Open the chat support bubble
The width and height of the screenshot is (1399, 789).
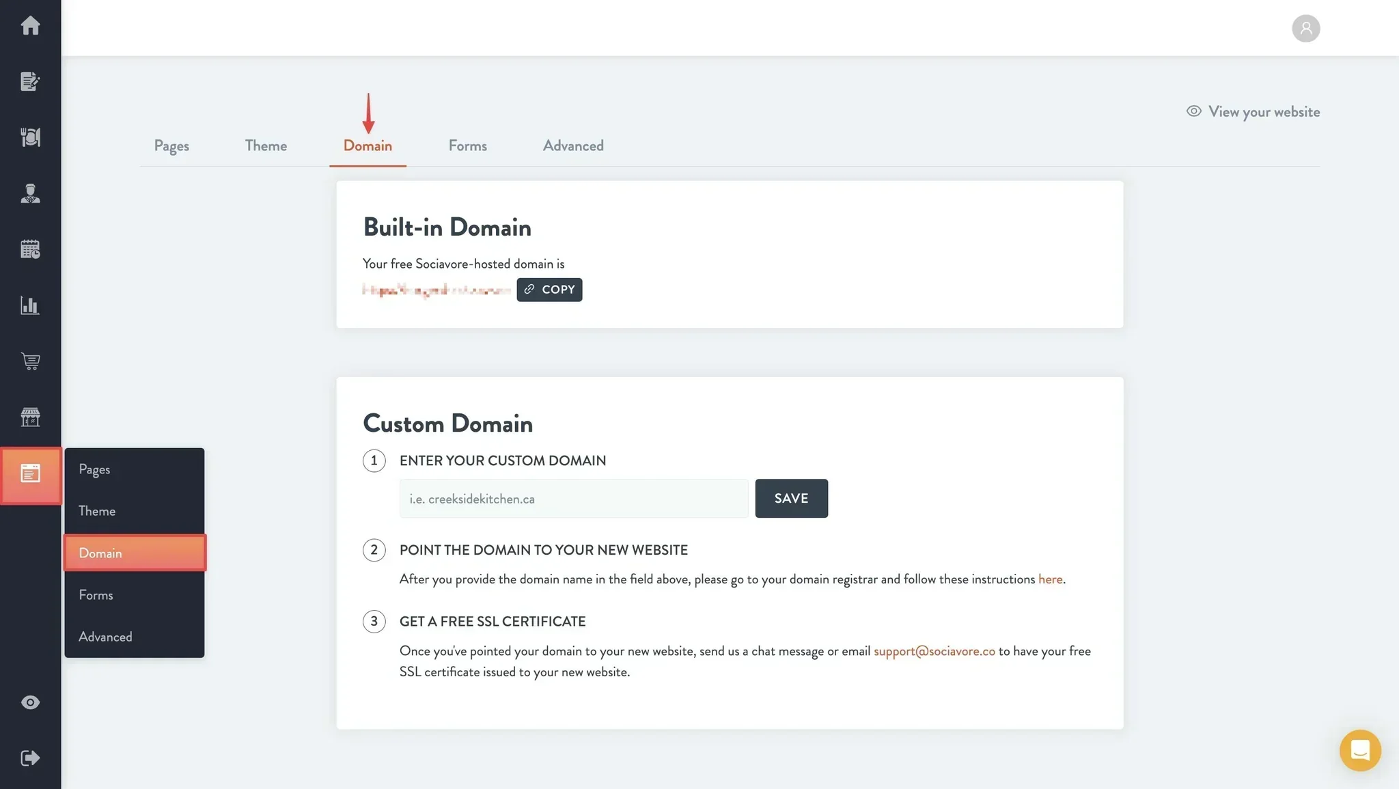(x=1359, y=750)
